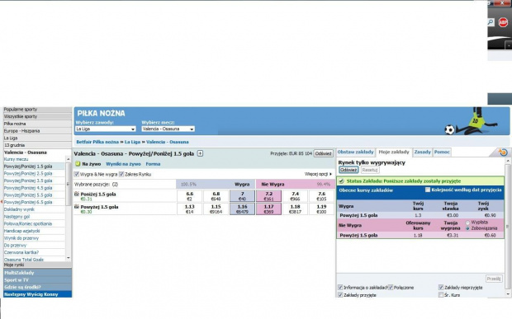The image size is (512, 319).
Task: Click the Prześlij button
Action: point(494,279)
